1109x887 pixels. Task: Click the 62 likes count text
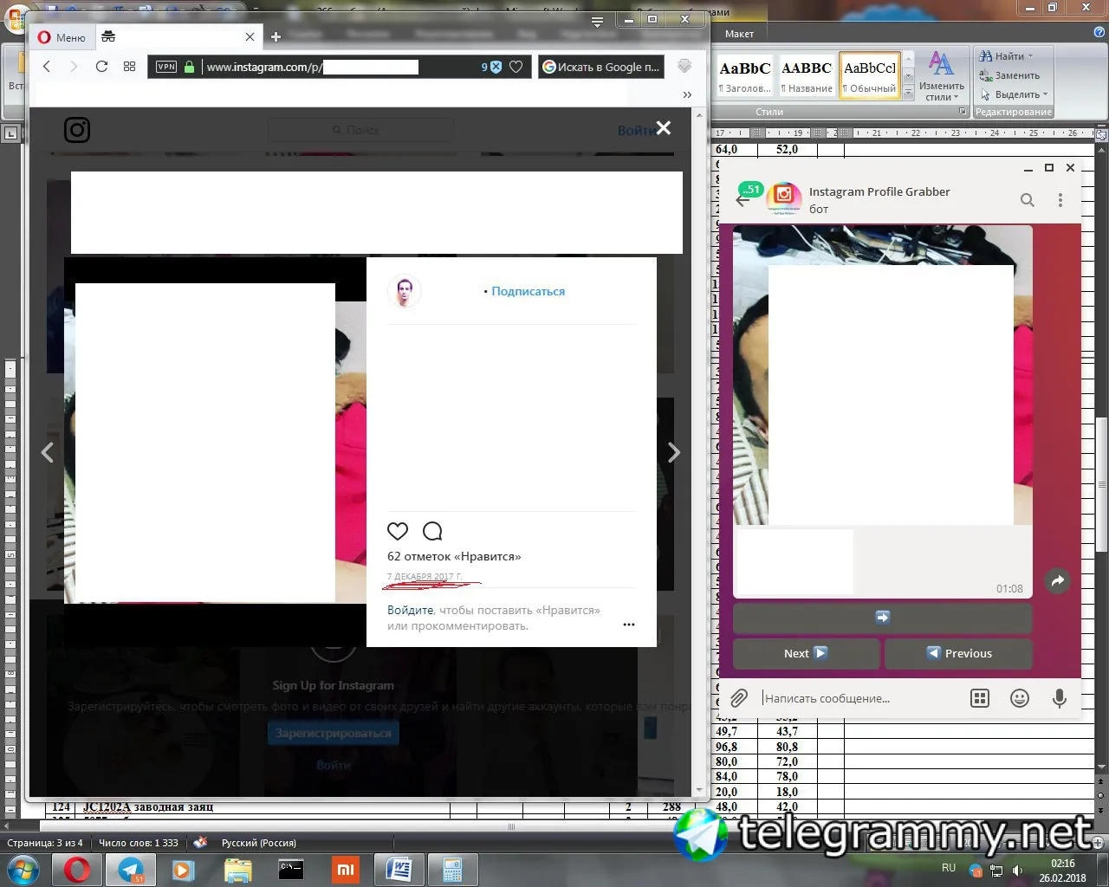click(x=454, y=556)
